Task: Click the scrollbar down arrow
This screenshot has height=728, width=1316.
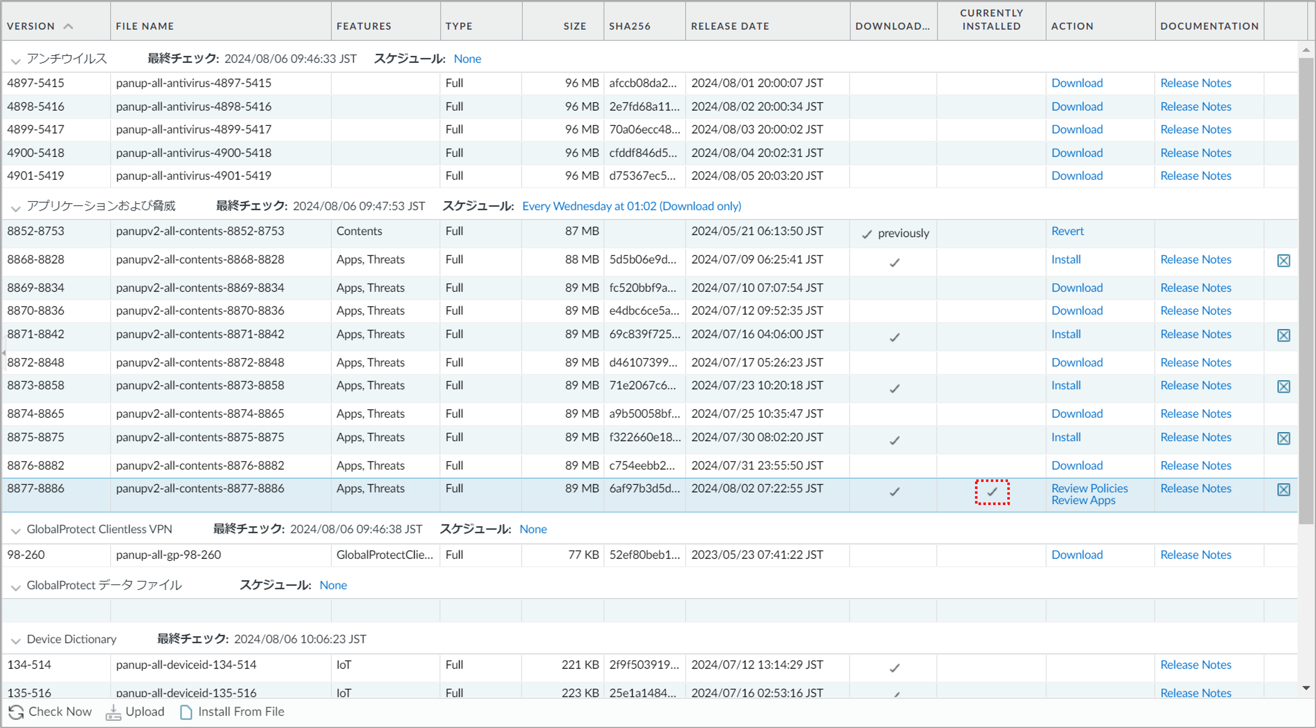Action: point(1306,688)
